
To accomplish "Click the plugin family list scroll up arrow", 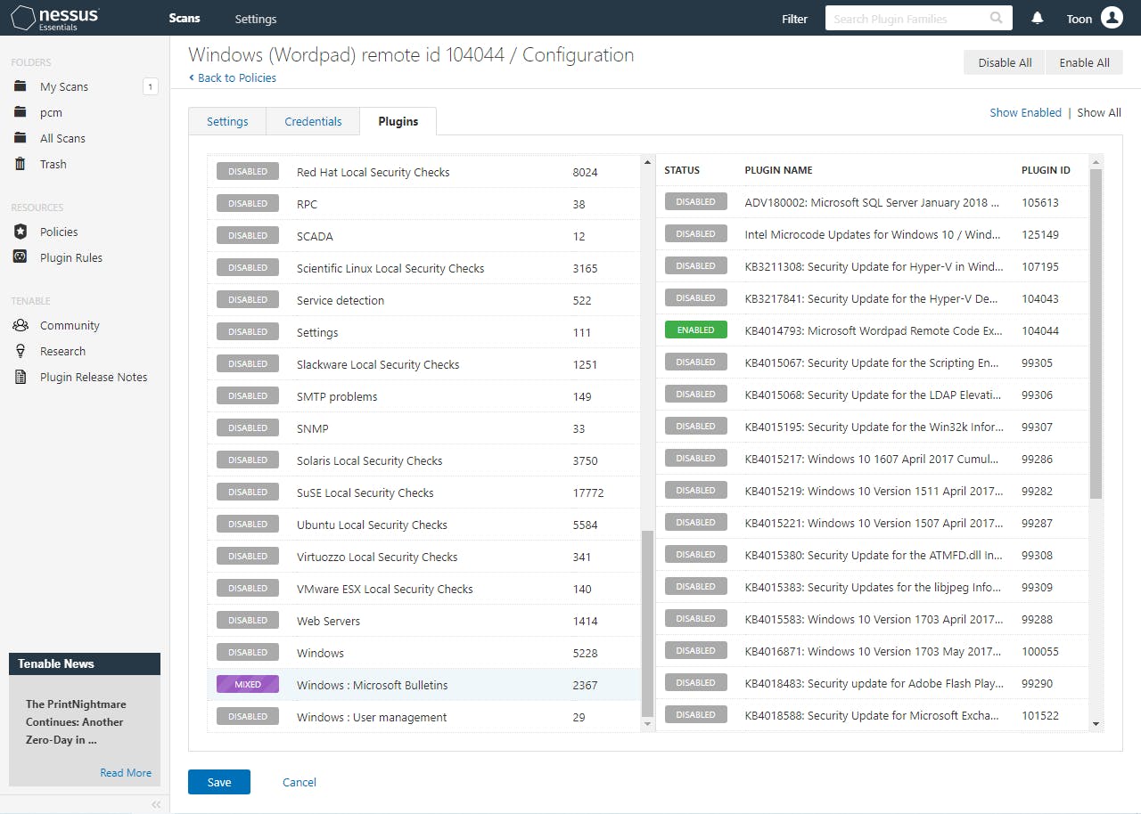I will click(x=647, y=162).
